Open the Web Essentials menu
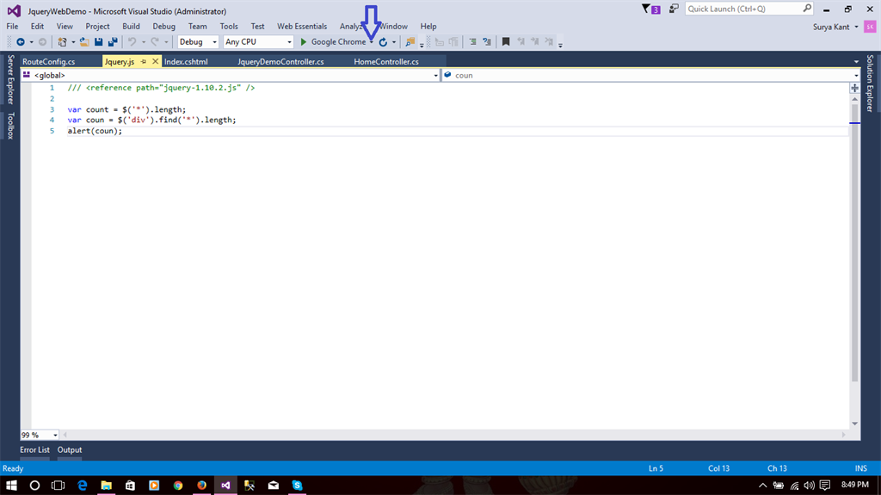 point(302,27)
